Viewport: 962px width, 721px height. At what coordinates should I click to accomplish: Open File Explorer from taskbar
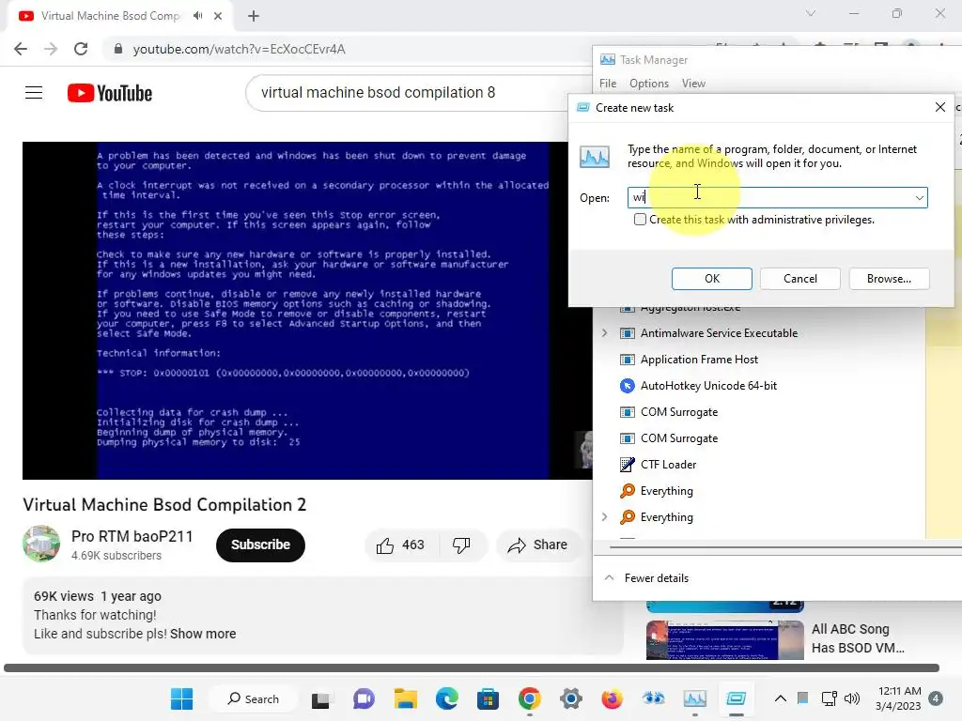(x=406, y=698)
